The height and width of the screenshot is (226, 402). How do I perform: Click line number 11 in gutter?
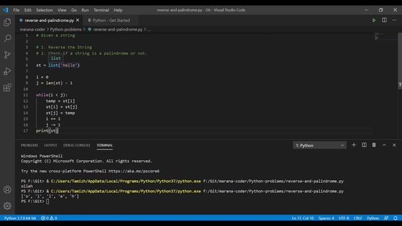coord(26,95)
